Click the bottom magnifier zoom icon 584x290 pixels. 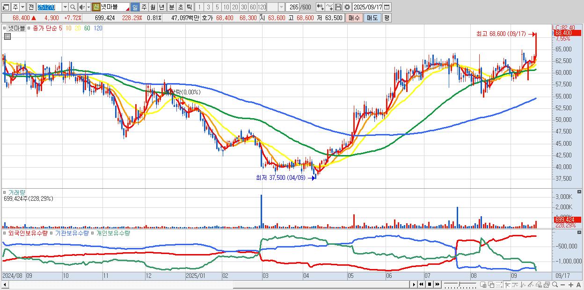click(555, 285)
